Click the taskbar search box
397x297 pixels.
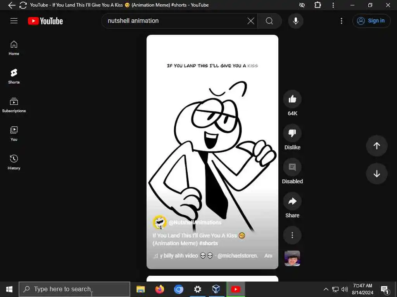click(75, 289)
